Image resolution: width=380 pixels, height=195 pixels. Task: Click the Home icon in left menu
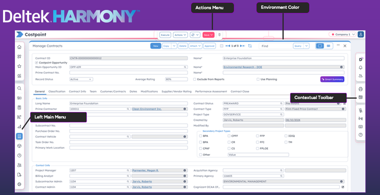point(19,47)
